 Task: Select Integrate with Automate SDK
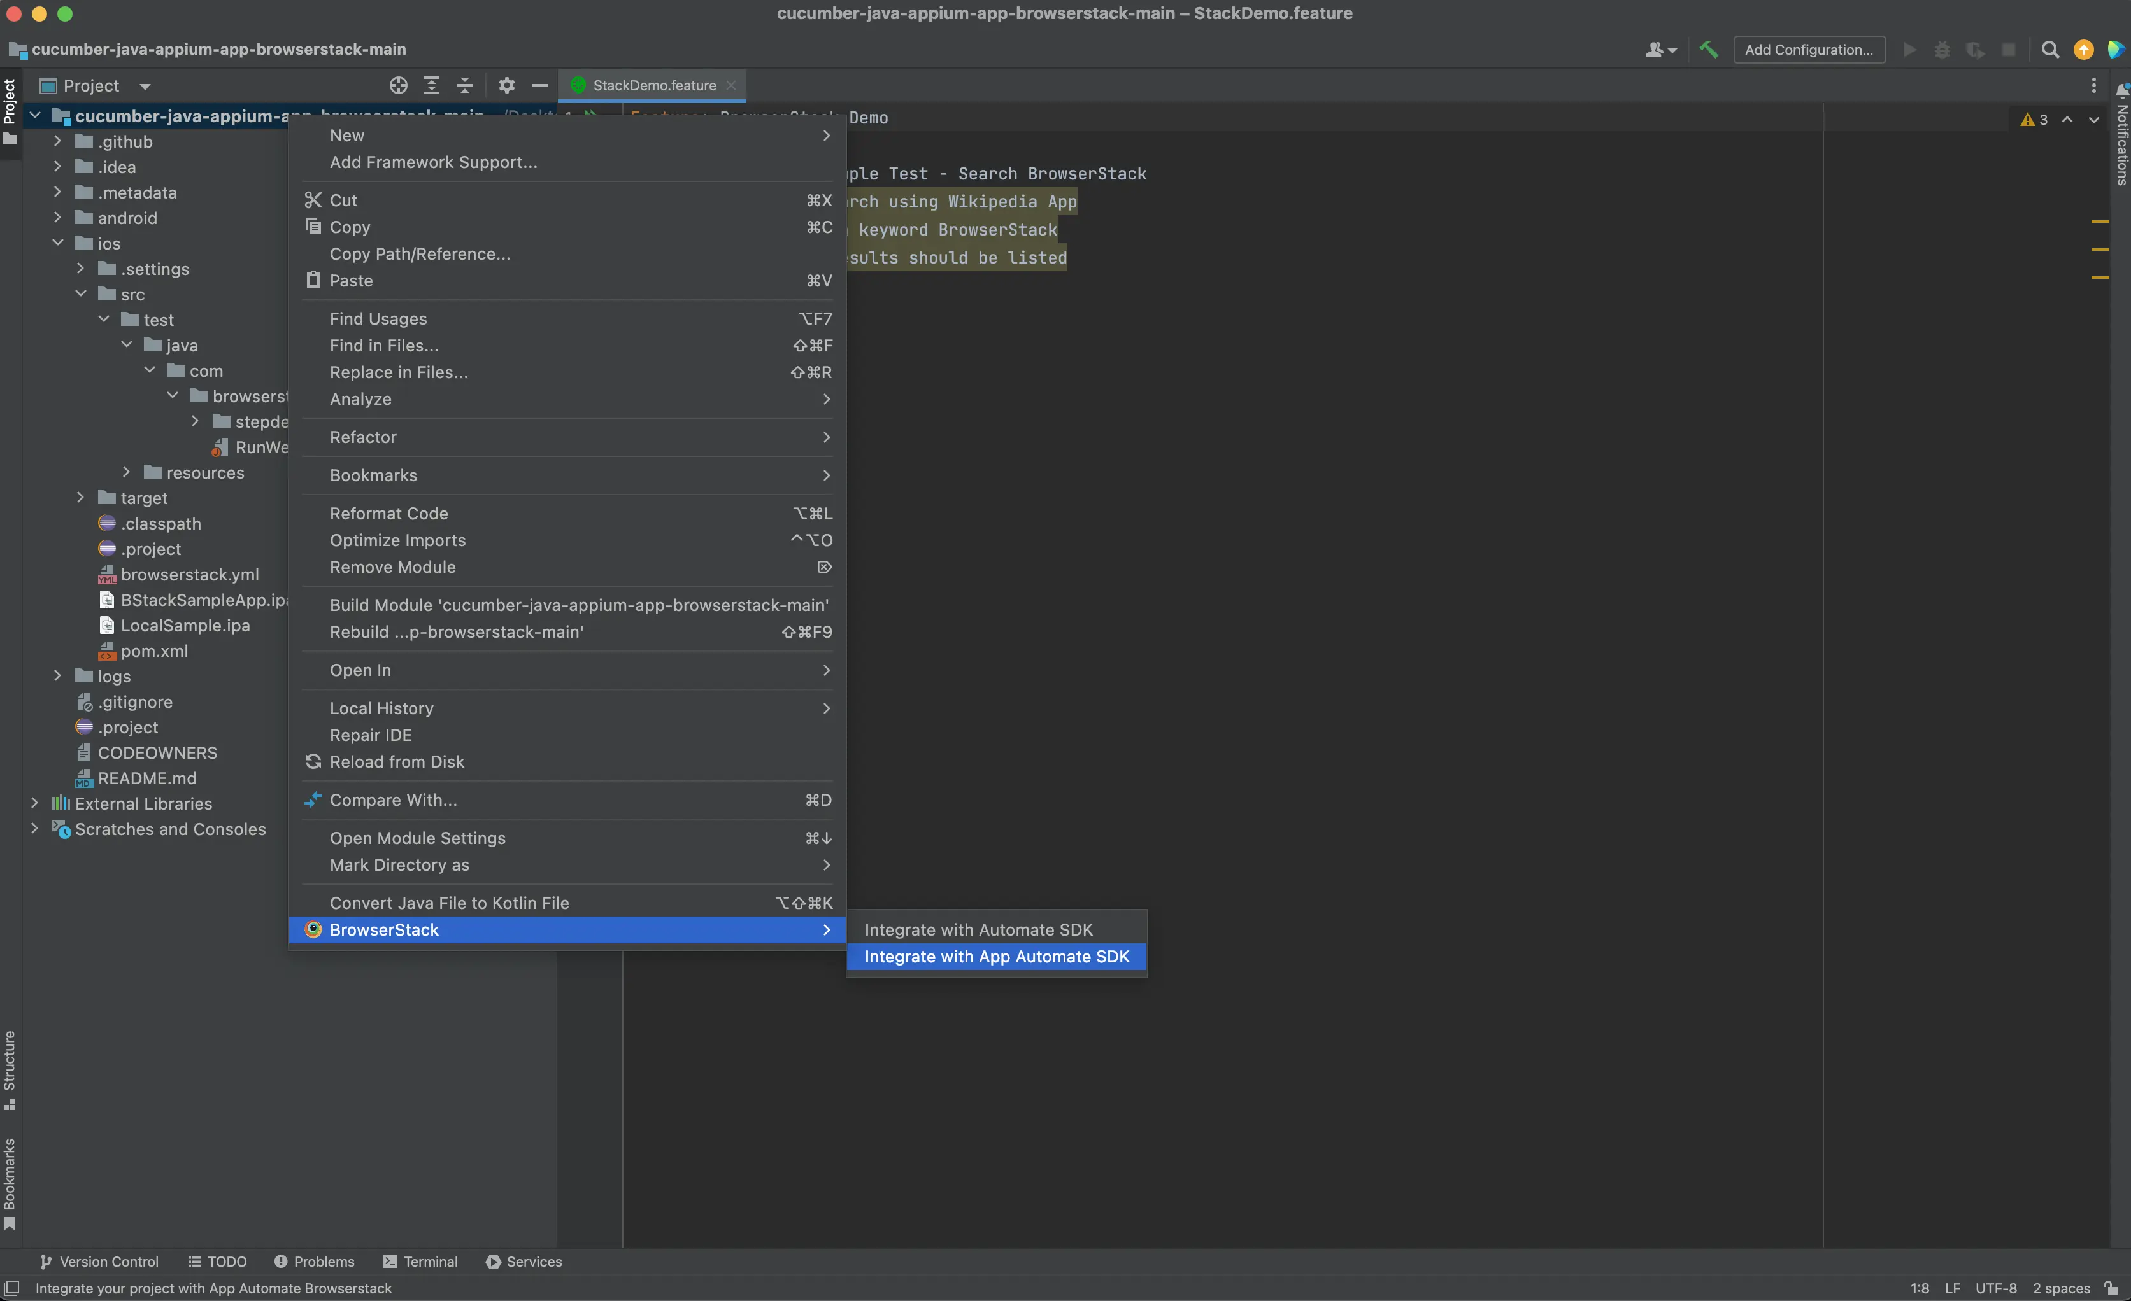pyautogui.click(x=978, y=929)
